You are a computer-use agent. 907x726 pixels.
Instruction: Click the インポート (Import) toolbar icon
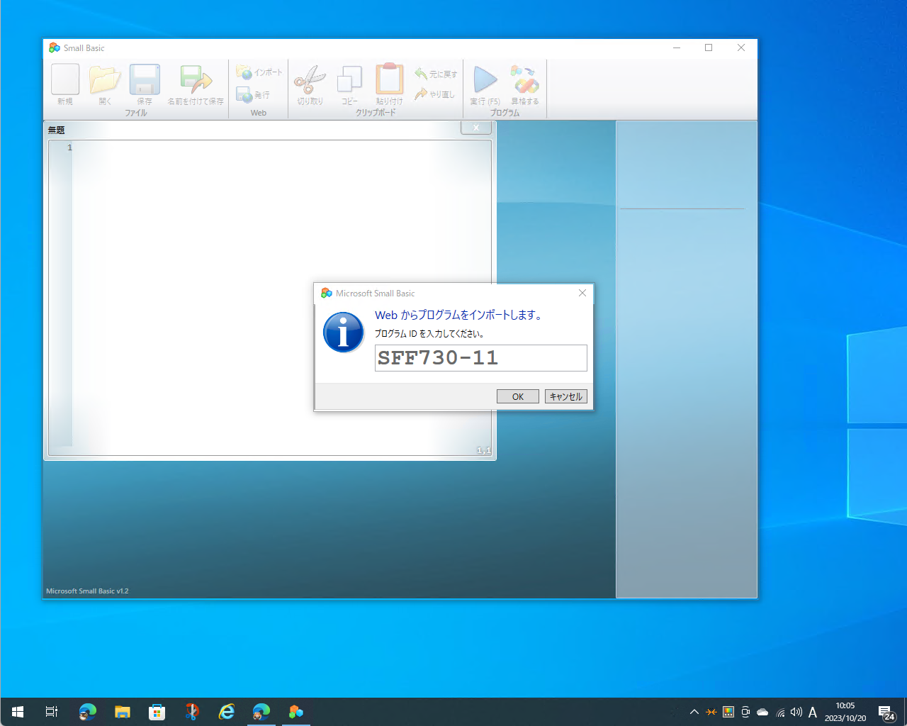click(259, 72)
